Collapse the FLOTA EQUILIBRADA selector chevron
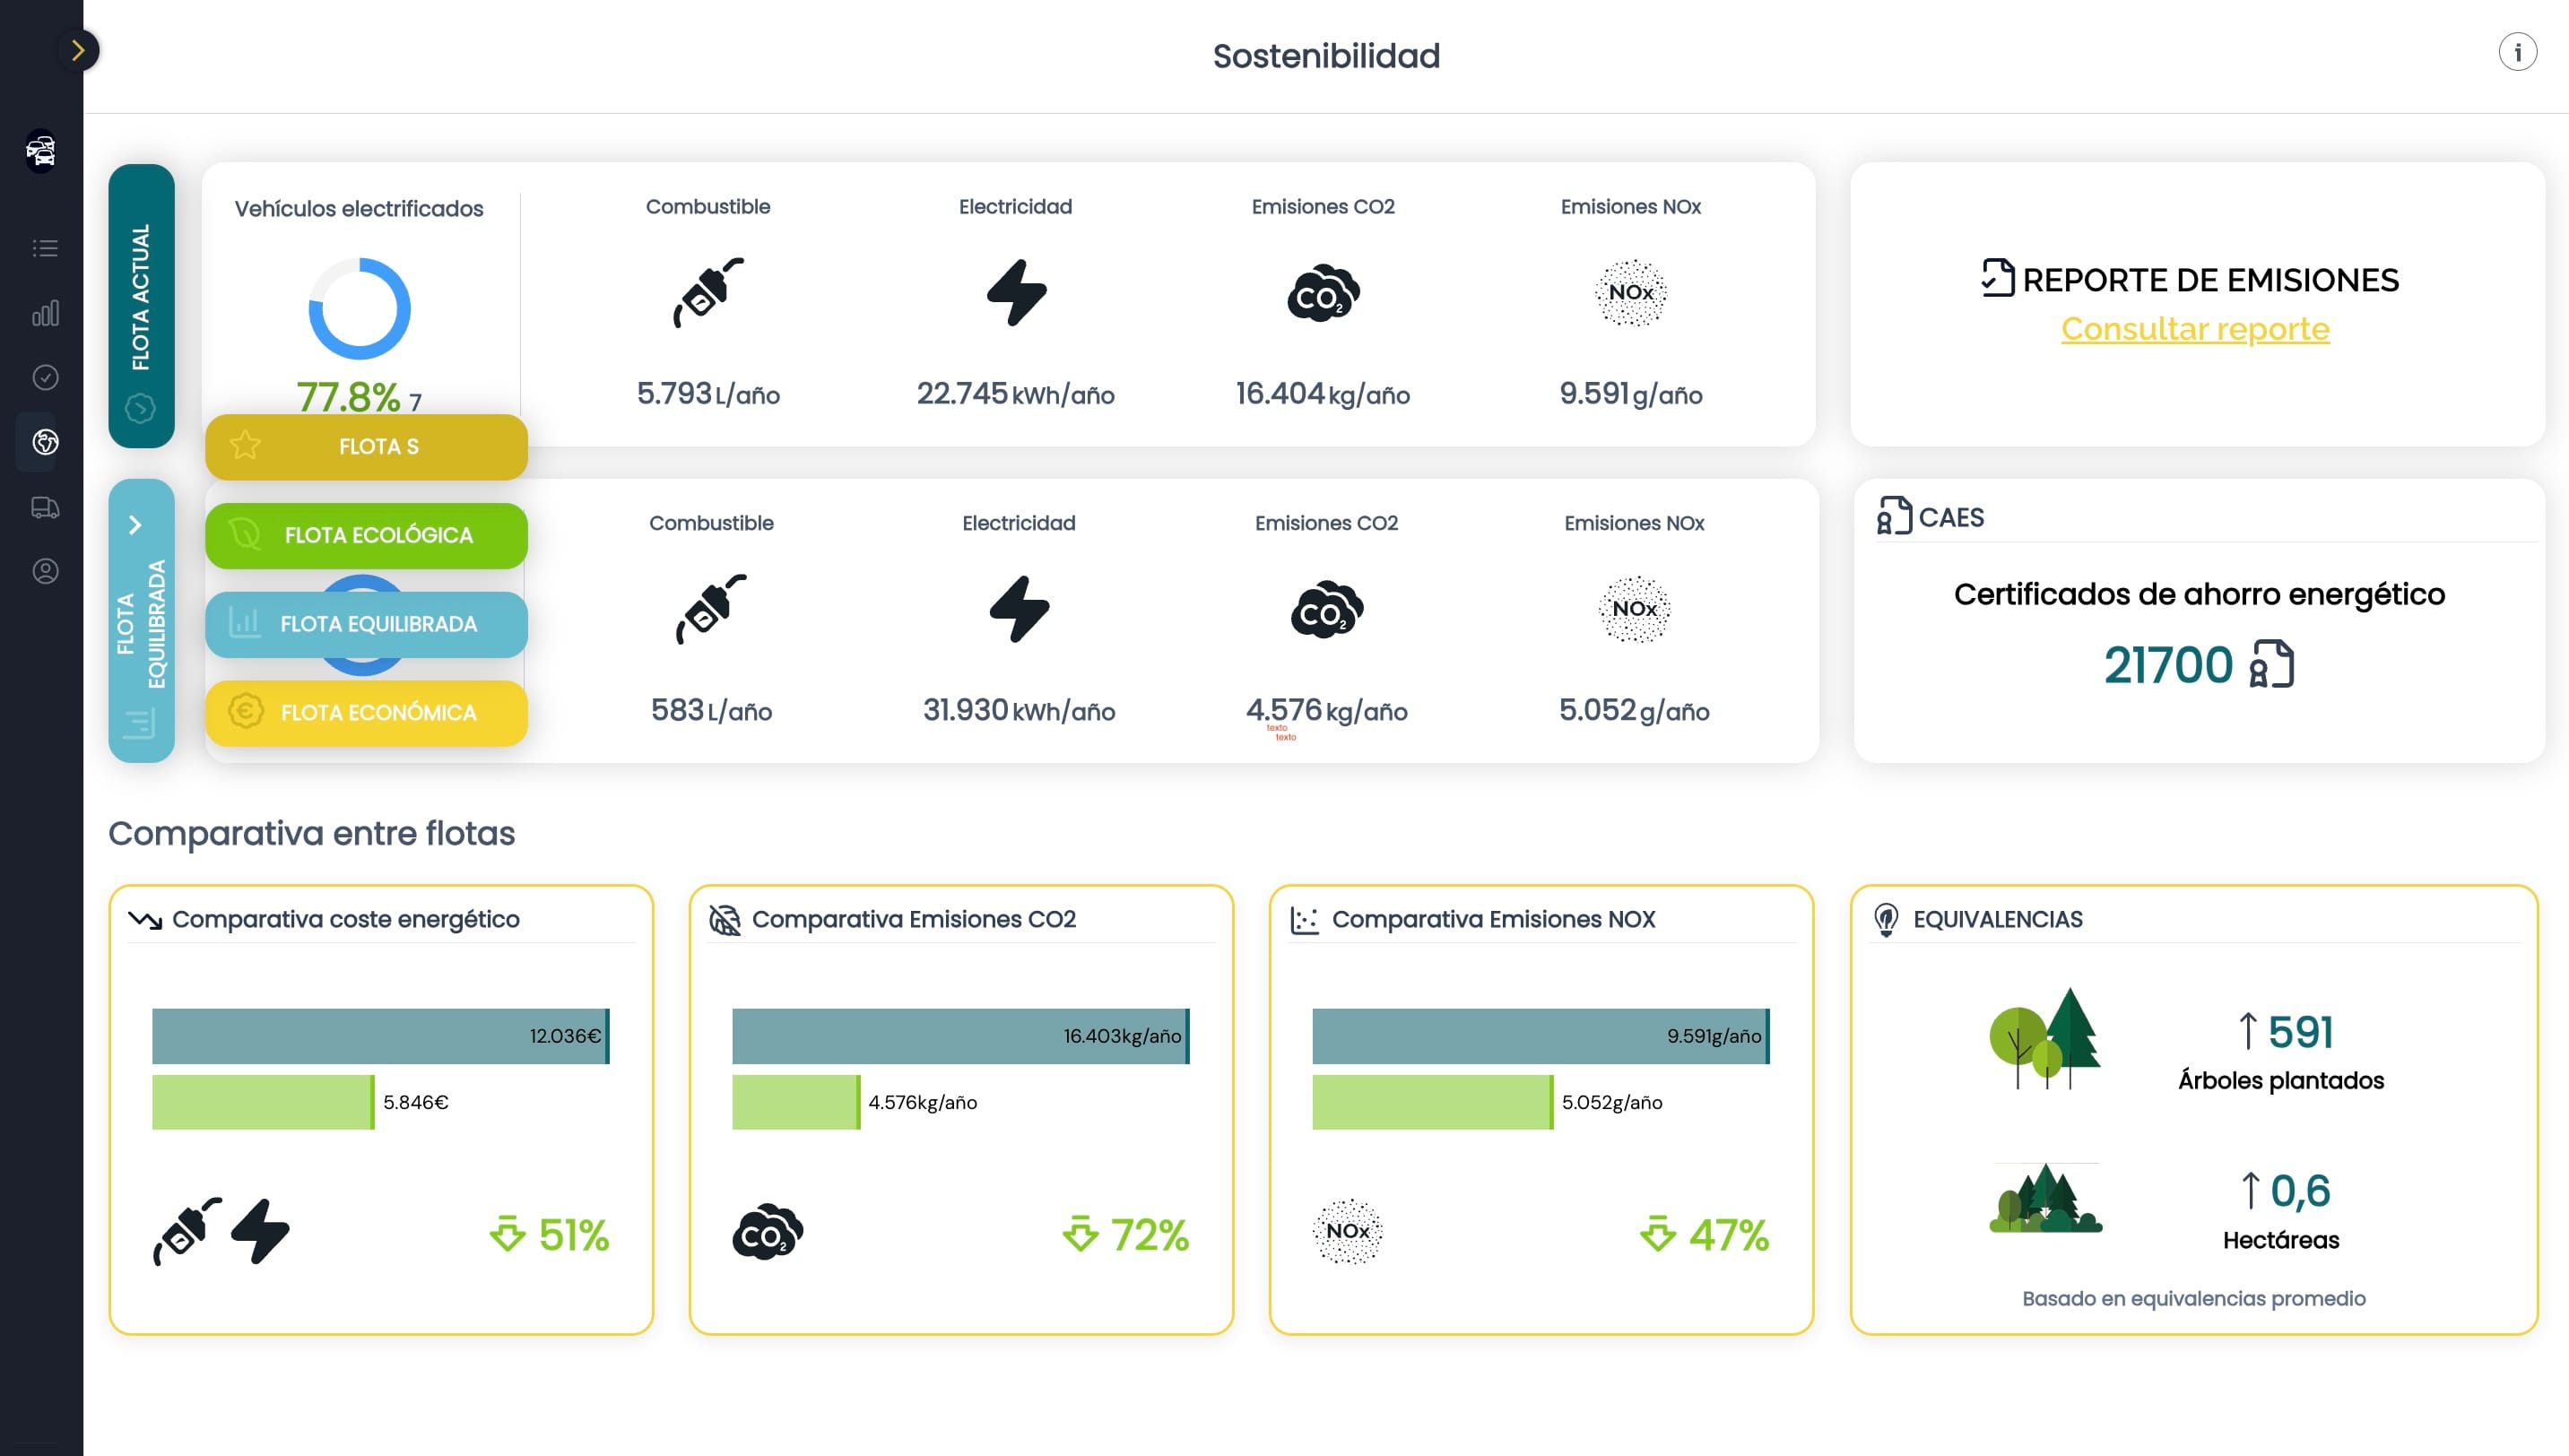Image resolution: width=2569 pixels, height=1456 pixels. [x=135, y=525]
